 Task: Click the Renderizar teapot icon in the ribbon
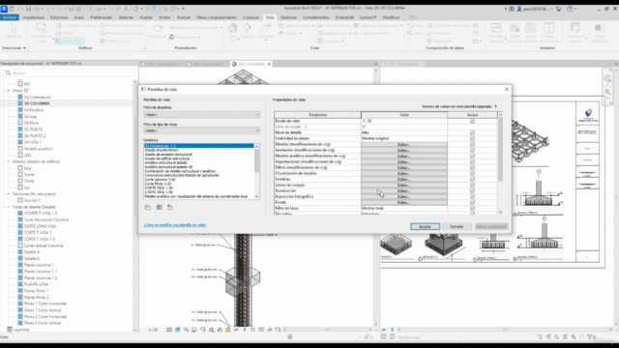coord(158,28)
